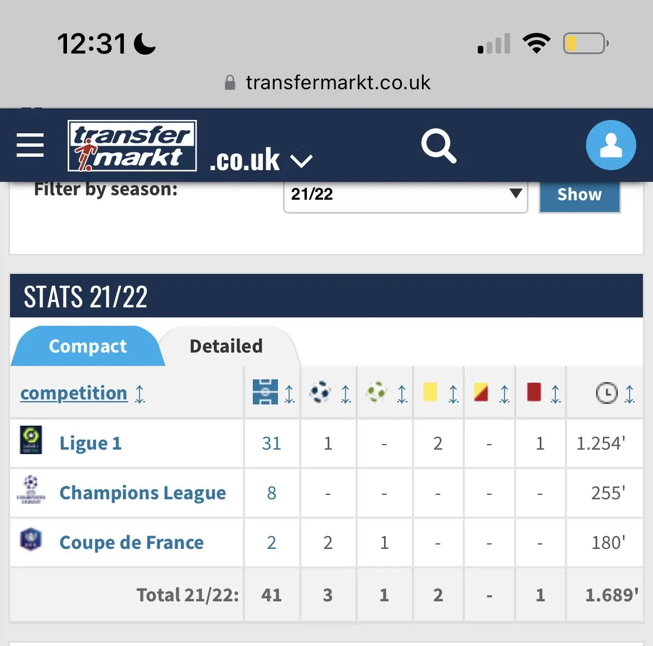This screenshot has width=653, height=646.
Task: Sort by goals football icon
Action: 320,392
